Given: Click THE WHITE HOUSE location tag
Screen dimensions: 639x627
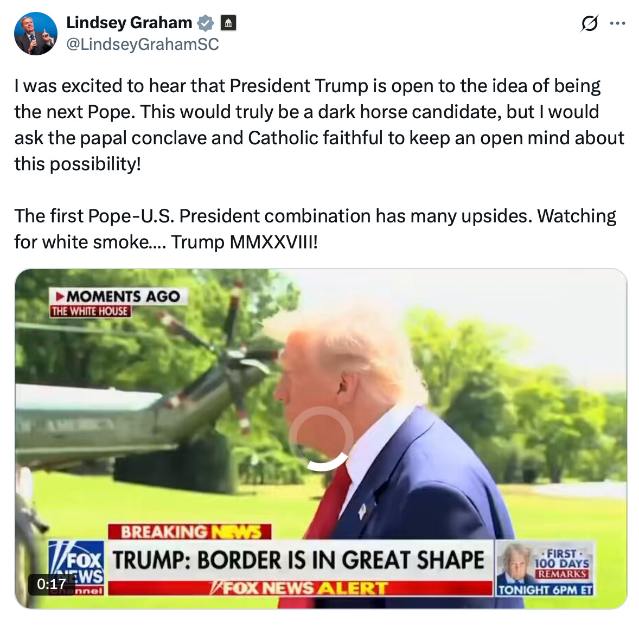Looking at the screenshot, I should [x=90, y=311].
